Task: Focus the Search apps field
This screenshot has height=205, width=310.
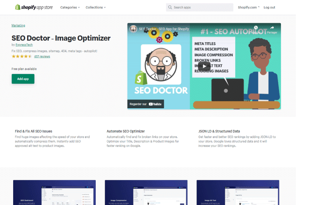Action: pos(200,7)
